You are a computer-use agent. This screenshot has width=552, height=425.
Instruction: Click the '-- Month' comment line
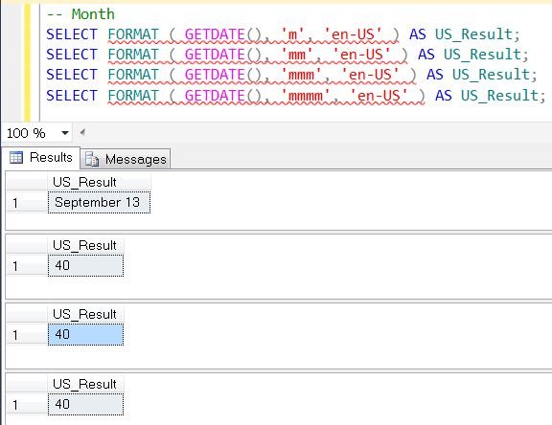[x=80, y=14]
